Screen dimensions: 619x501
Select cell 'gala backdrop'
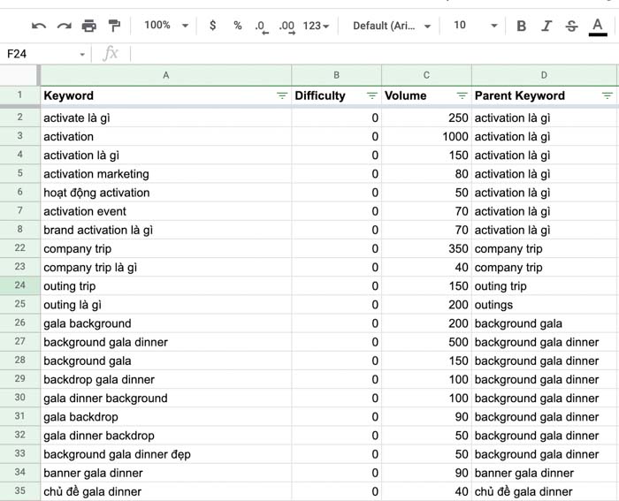coord(166,417)
